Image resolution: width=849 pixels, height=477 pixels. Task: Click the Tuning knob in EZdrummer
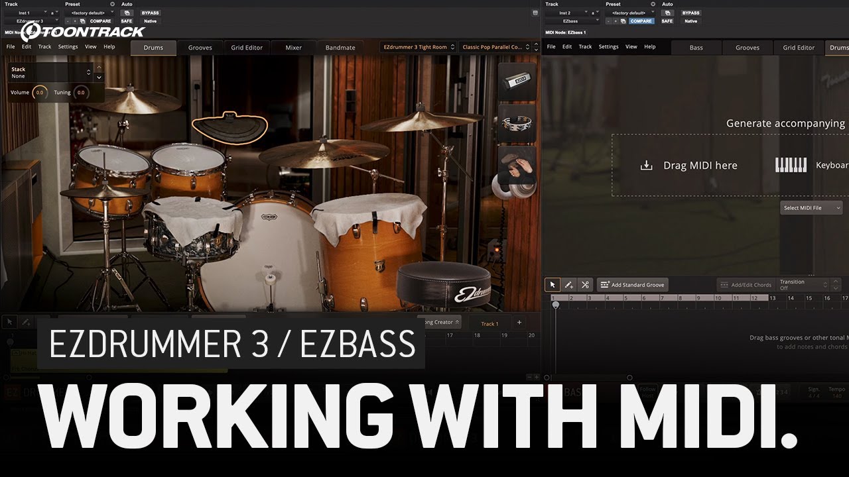click(81, 93)
